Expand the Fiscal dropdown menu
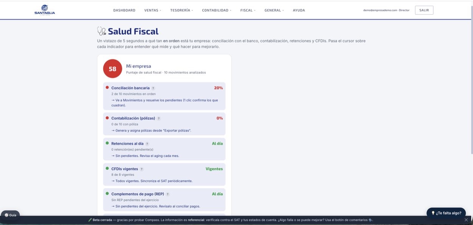The height and width of the screenshot is (225, 473). [247, 10]
